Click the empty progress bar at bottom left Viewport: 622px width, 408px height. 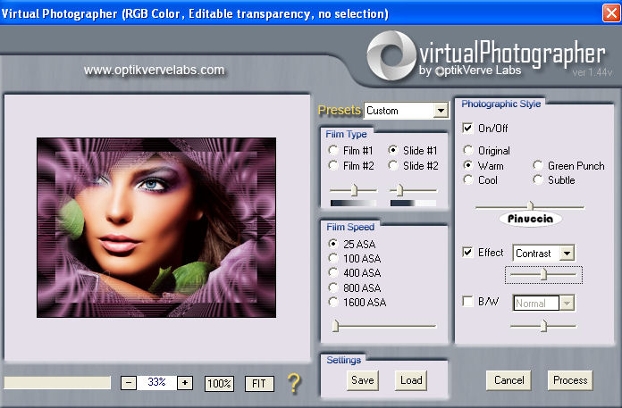click(57, 383)
